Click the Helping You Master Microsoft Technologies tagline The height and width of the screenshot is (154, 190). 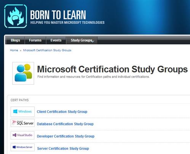click(x=67, y=22)
